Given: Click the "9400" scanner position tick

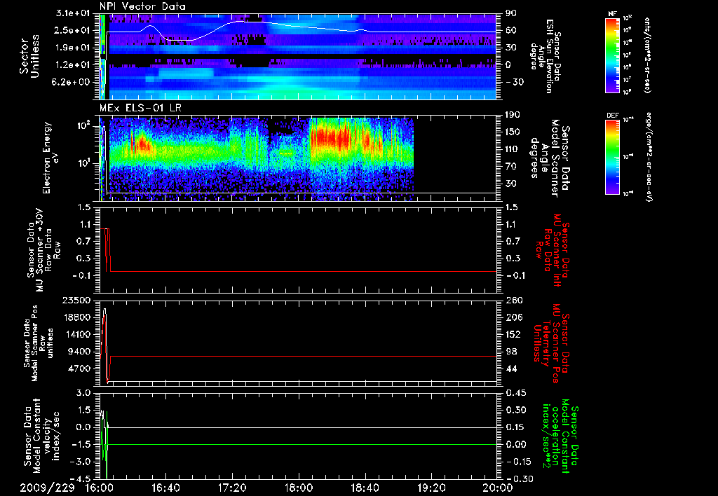Looking at the screenshot, I should [x=80, y=352].
